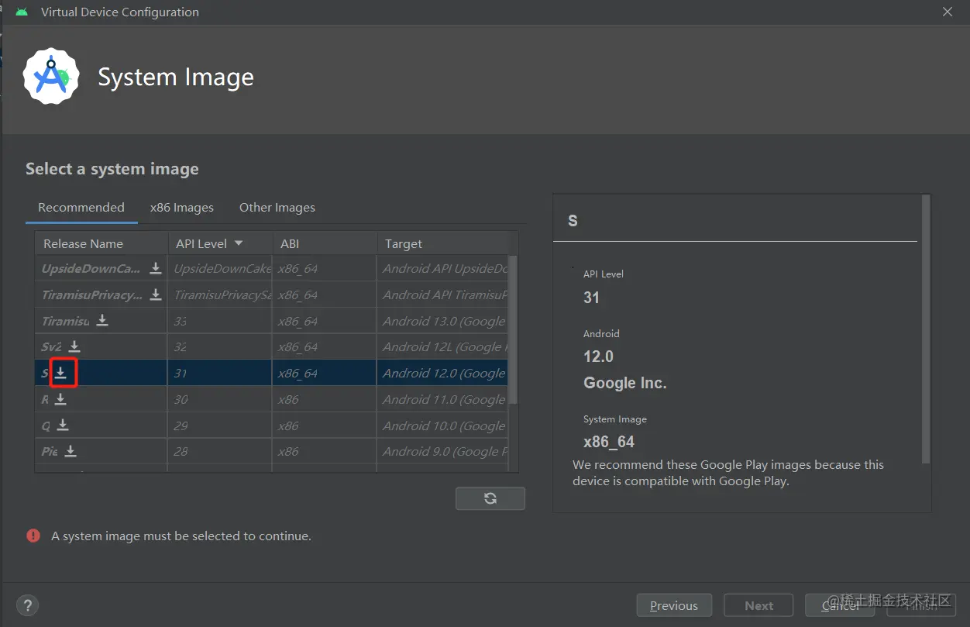Image resolution: width=970 pixels, height=627 pixels.
Task: Download the R API 30 image
Action: 60,399
